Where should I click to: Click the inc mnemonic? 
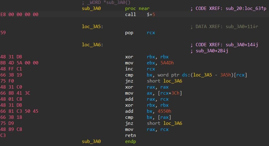[129, 69]
